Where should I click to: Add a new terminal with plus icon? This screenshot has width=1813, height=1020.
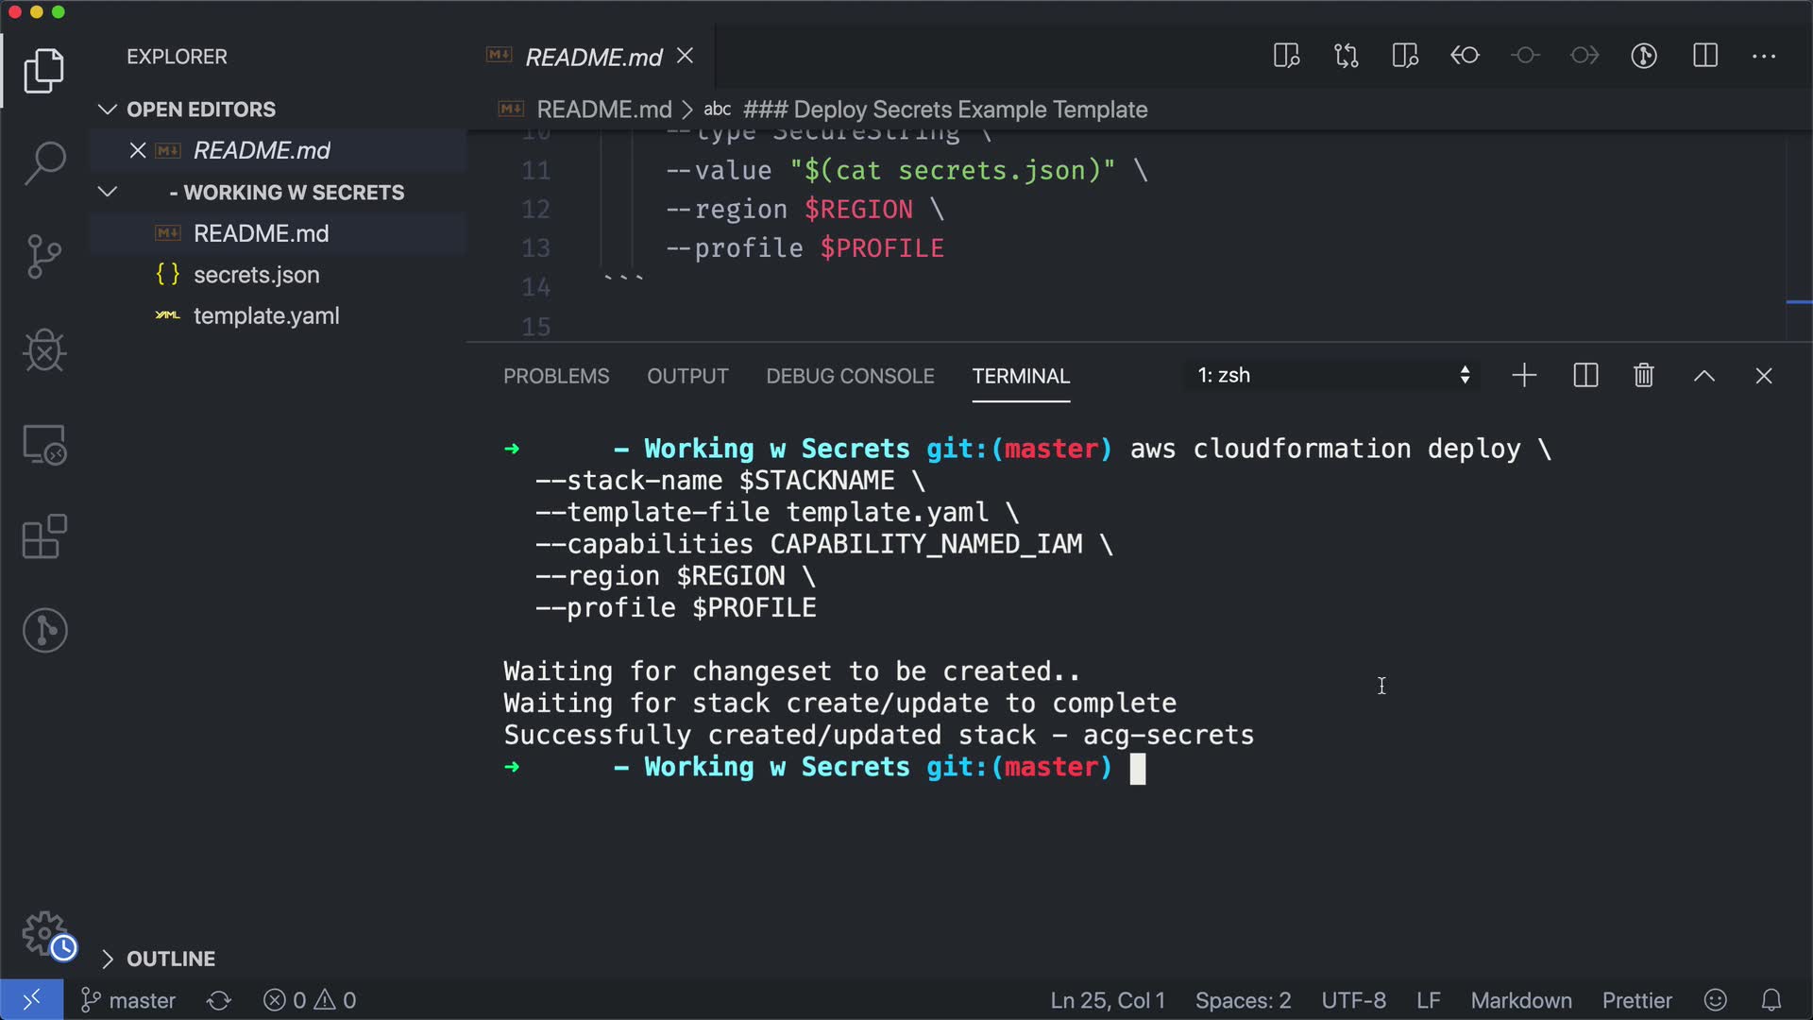1524,376
